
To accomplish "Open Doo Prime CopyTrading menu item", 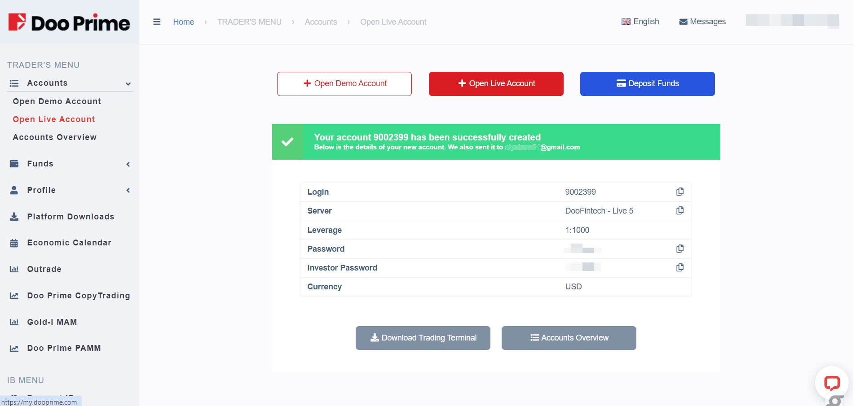I will (79, 296).
